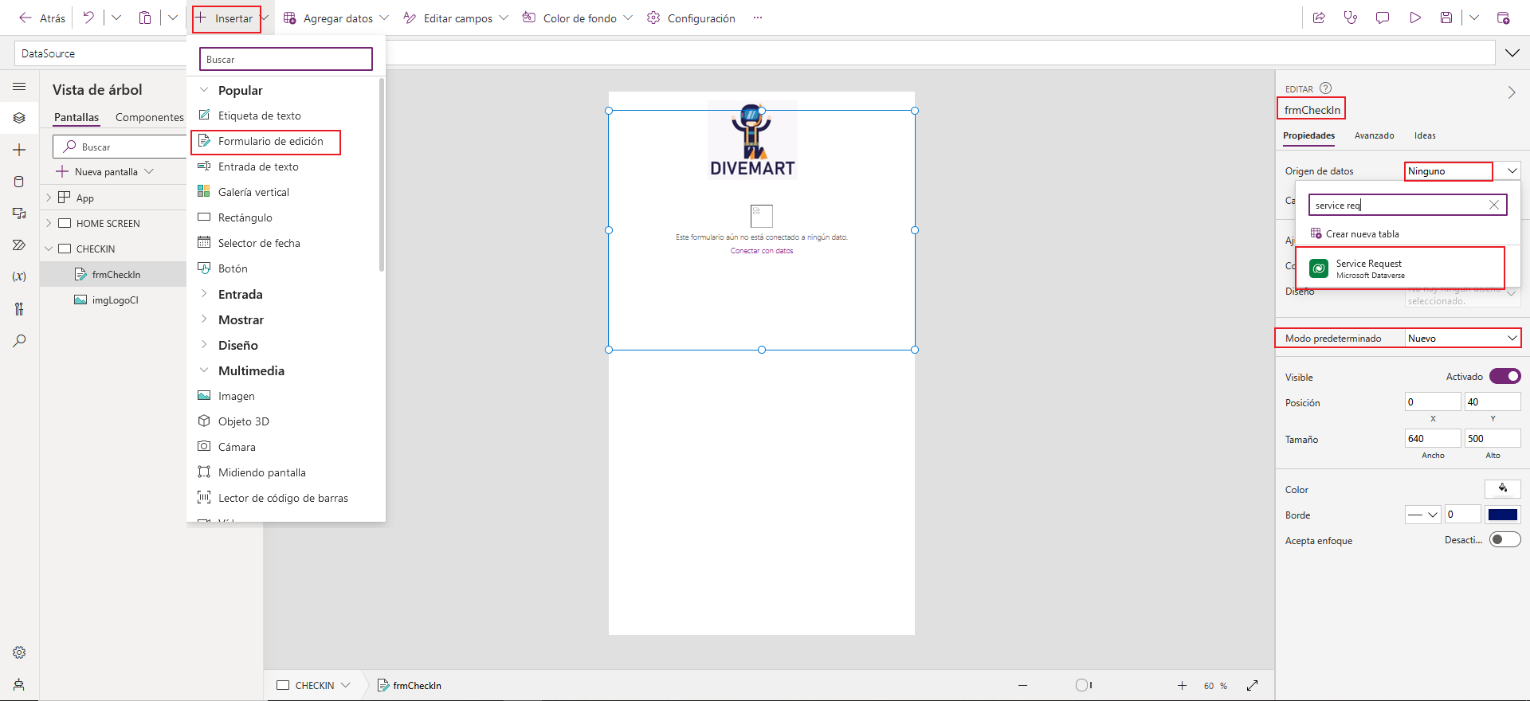
Task: Expand the Entrada category
Action: click(204, 294)
